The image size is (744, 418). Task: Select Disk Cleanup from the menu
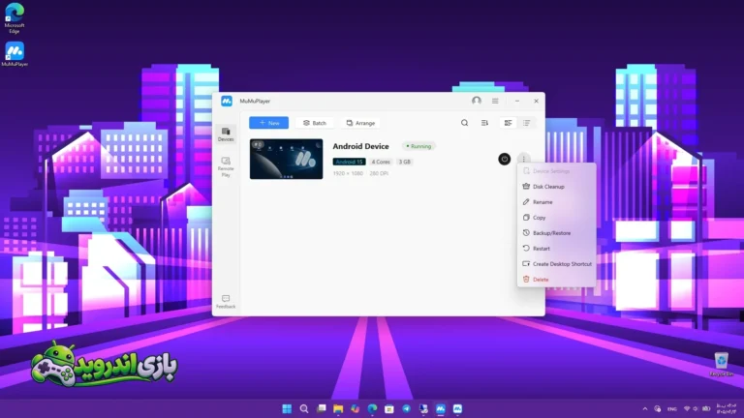tap(557, 187)
